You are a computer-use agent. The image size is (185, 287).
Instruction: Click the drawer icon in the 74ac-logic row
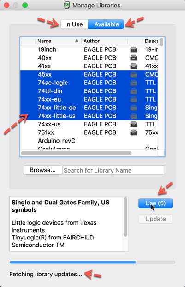coord(134,83)
